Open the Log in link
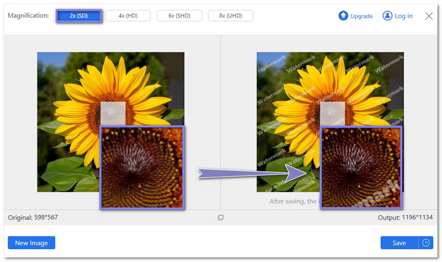Viewport: 442px width, 262px height. (x=403, y=16)
